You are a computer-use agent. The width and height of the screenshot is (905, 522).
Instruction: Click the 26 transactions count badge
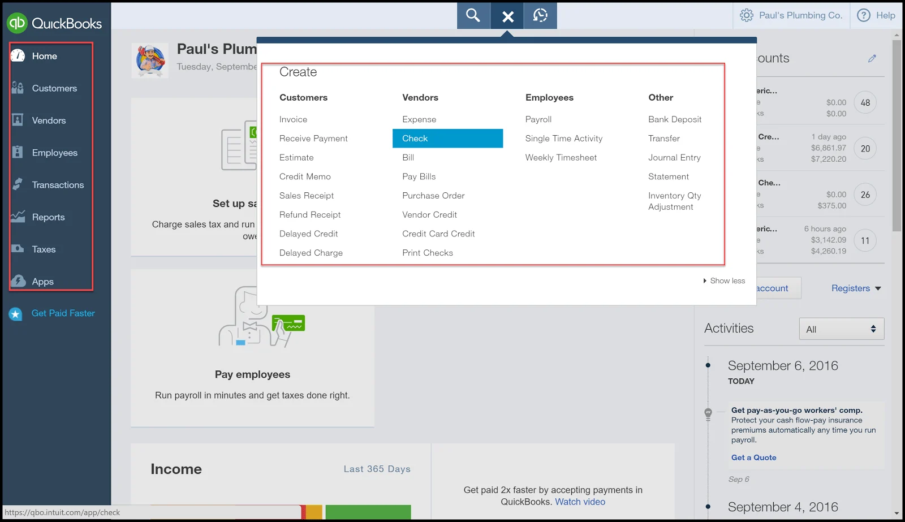(x=865, y=195)
